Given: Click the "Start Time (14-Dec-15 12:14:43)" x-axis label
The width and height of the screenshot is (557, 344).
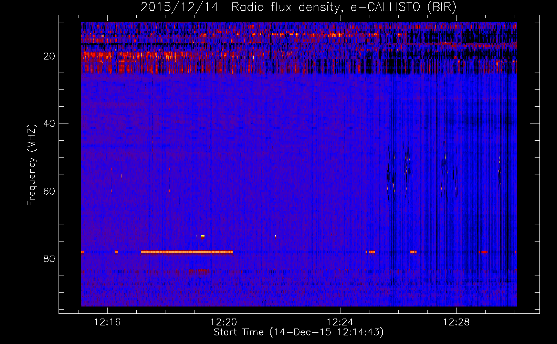Looking at the screenshot, I should click(x=298, y=332).
